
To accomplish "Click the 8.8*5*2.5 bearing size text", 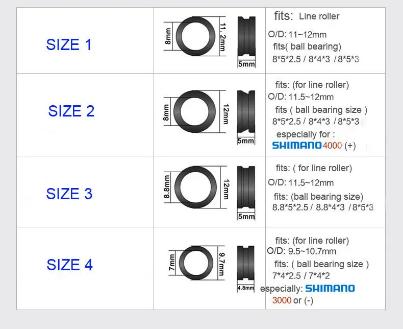I will click(290, 207).
